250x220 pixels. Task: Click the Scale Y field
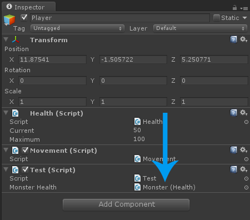coord(133,102)
